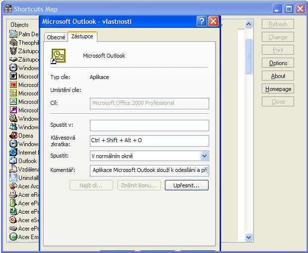Click the Outlook shortcut icon in properties dialog
308x253 pixels.
[x=58, y=56]
